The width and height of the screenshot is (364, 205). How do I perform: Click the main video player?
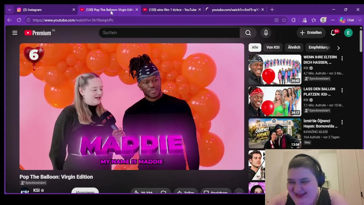[132, 106]
